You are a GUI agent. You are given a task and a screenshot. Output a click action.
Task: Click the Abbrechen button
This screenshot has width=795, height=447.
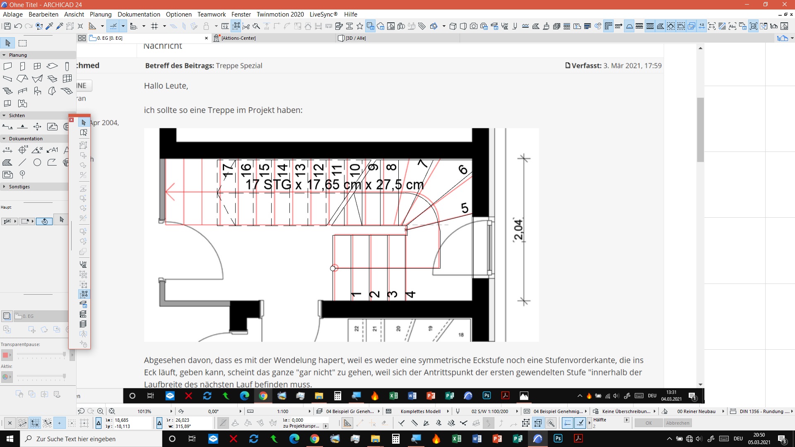click(x=677, y=423)
